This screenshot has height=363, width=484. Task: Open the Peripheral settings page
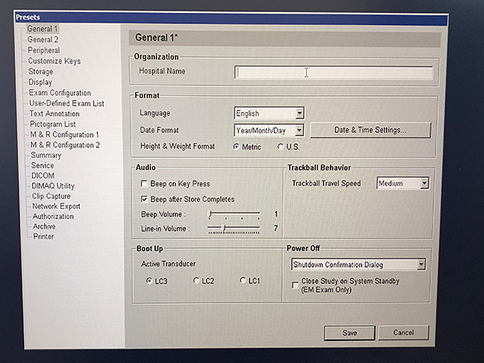pyautogui.click(x=44, y=50)
